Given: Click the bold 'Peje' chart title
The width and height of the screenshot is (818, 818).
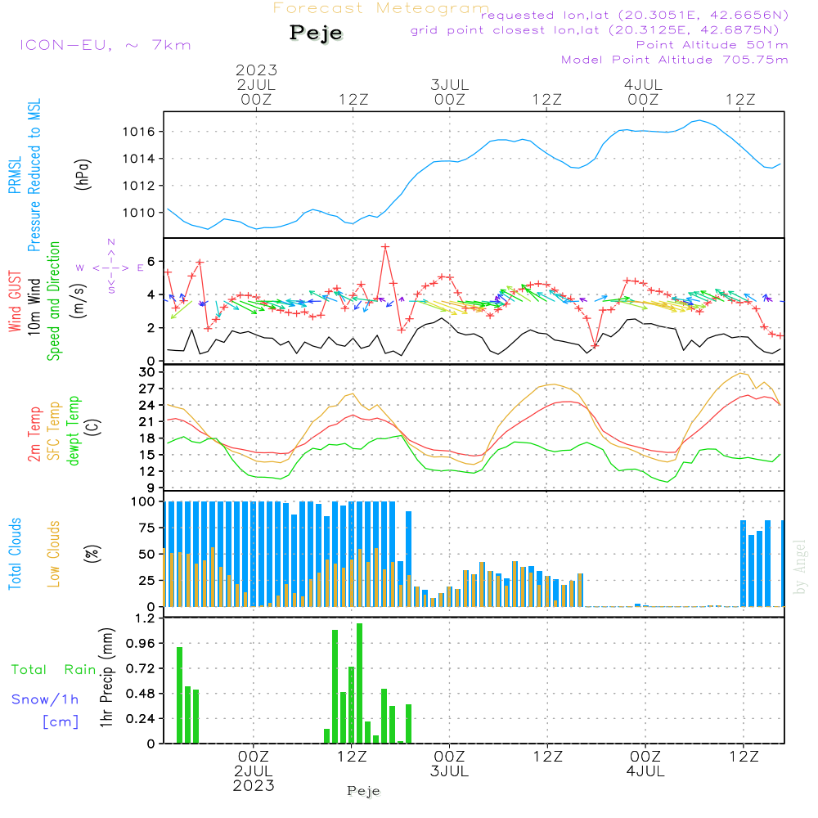Looking at the screenshot, I should click(x=316, y=33).
